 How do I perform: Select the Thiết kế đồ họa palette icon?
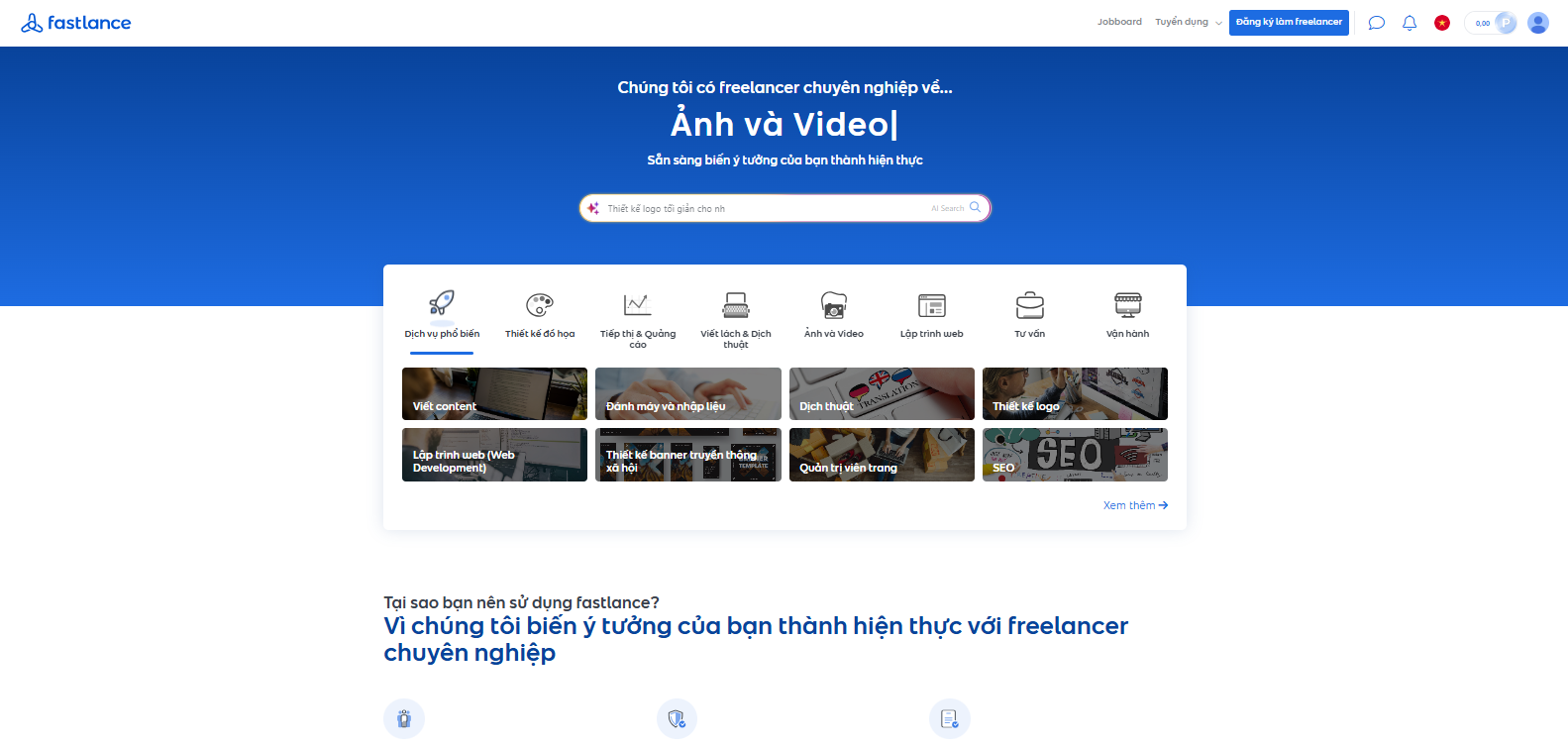pos(540,304)
